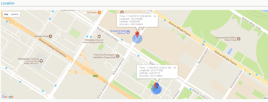Close the 12:06:38 PM info window
Viewport: 268px width, 102px height.
155,16
